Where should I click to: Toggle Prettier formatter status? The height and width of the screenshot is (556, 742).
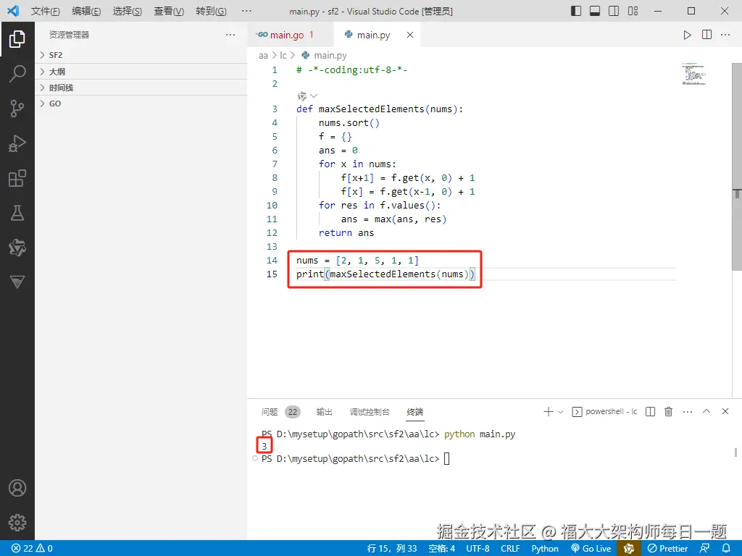click(667, 548)
